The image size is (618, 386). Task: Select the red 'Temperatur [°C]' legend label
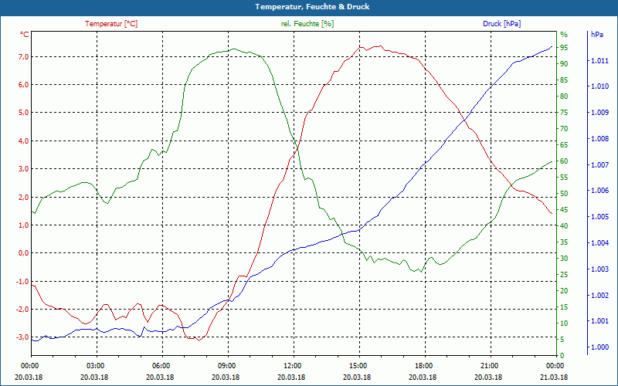(x=111, y=24)
